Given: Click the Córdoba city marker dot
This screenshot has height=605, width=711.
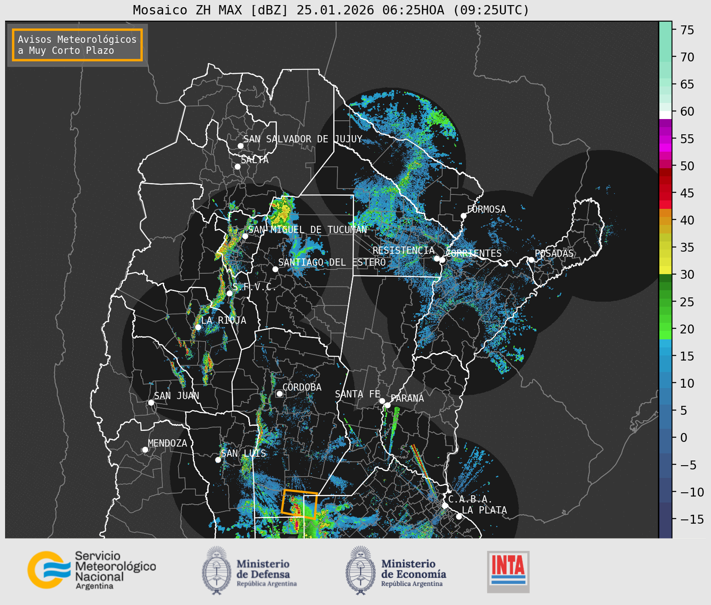Looking at the screenshot, I should tap(279, 394).
